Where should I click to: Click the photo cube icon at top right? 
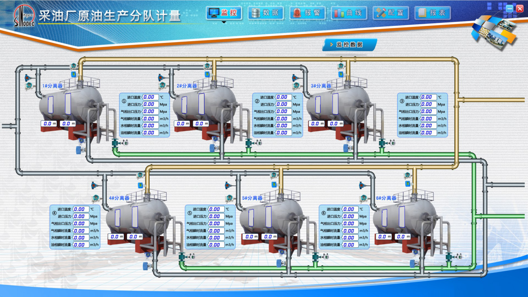(495, 32)
